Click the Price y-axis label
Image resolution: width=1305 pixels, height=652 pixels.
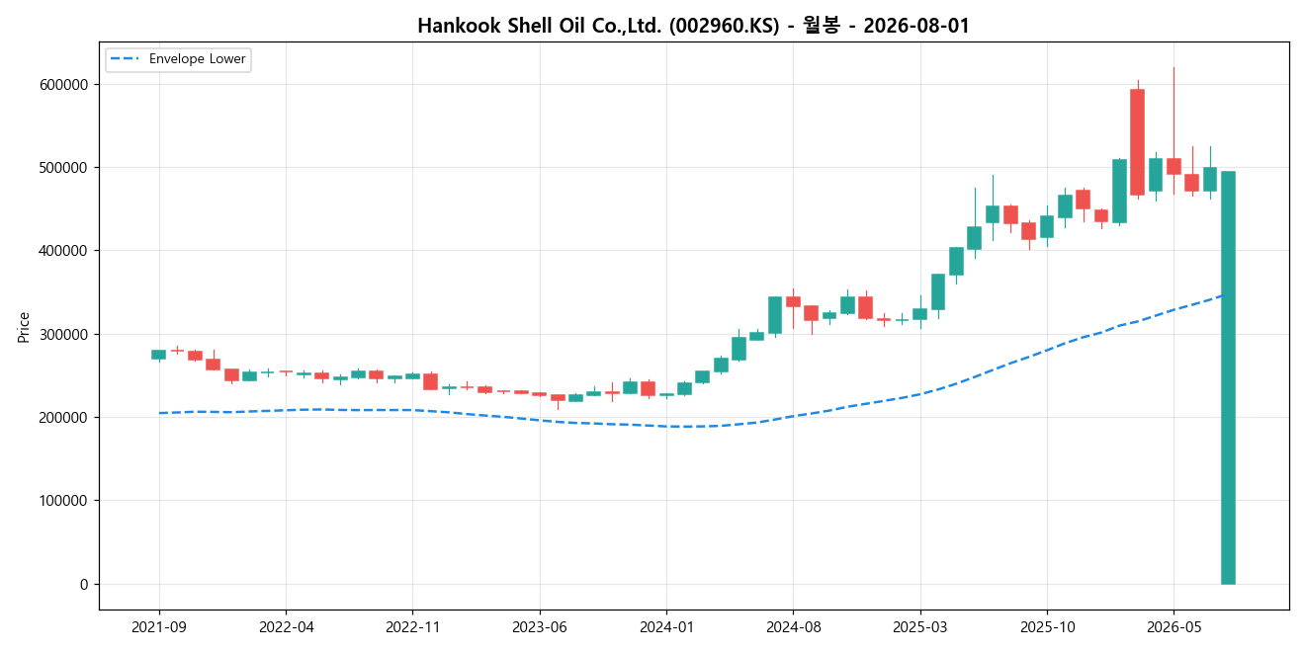[x=24, y=327]
